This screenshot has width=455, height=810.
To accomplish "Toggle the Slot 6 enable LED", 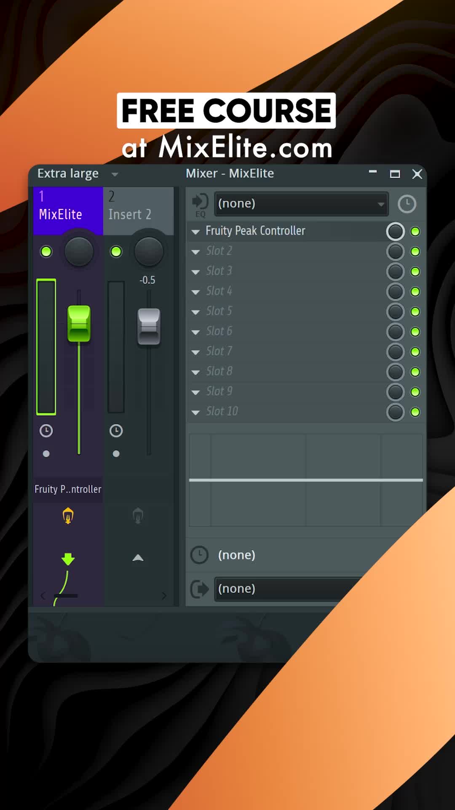I will pos(415,332).
